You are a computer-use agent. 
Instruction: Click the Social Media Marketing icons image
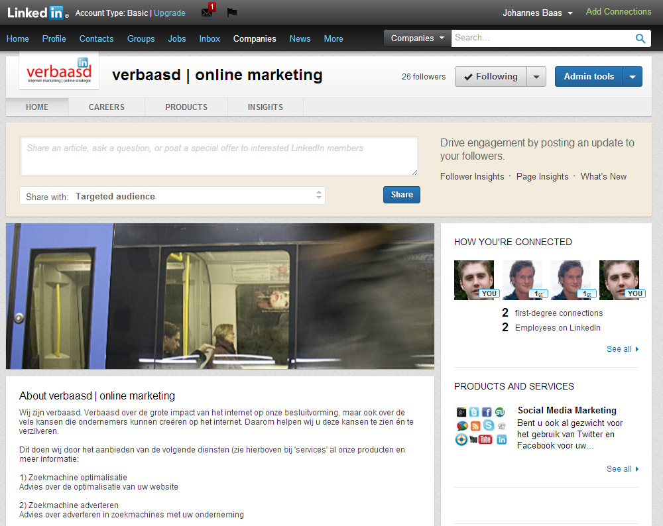click(x=481, y=426)
